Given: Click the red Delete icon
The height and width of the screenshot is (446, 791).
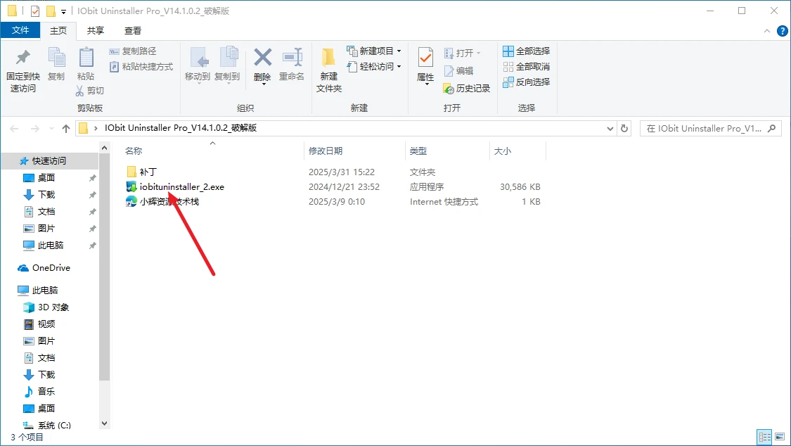Looking at the screenshot, I should click(x=262, y=65).
